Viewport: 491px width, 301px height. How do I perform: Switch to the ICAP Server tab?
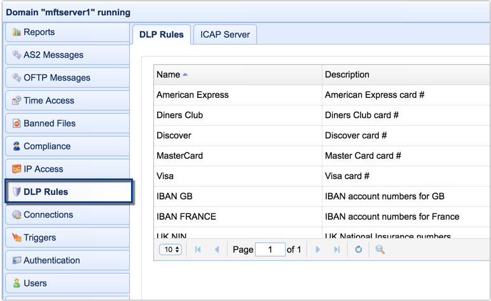225,34
